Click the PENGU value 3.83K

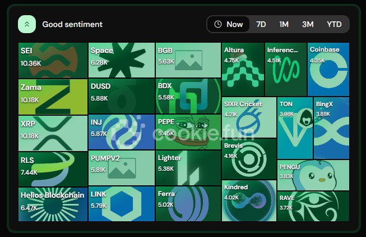[x=286, y=176]
